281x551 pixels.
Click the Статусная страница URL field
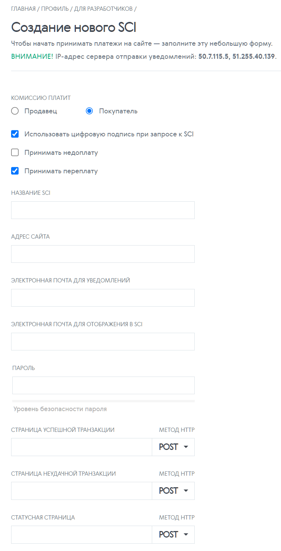click(81, 534)
